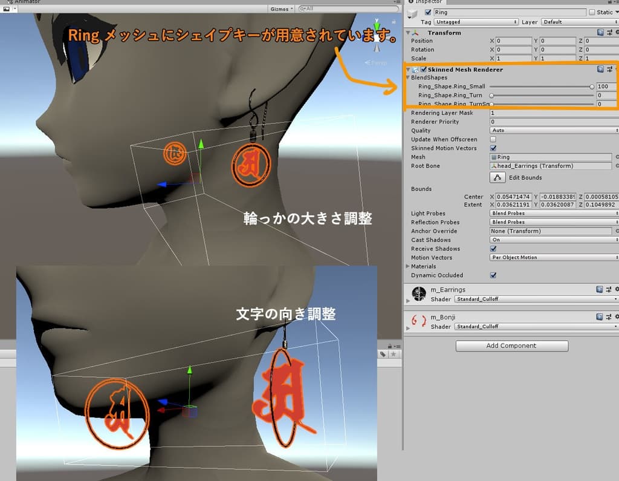The image size is (619, 481).
Task: Disable the Receive Shadows checkbox
Action: click(493, 249)
